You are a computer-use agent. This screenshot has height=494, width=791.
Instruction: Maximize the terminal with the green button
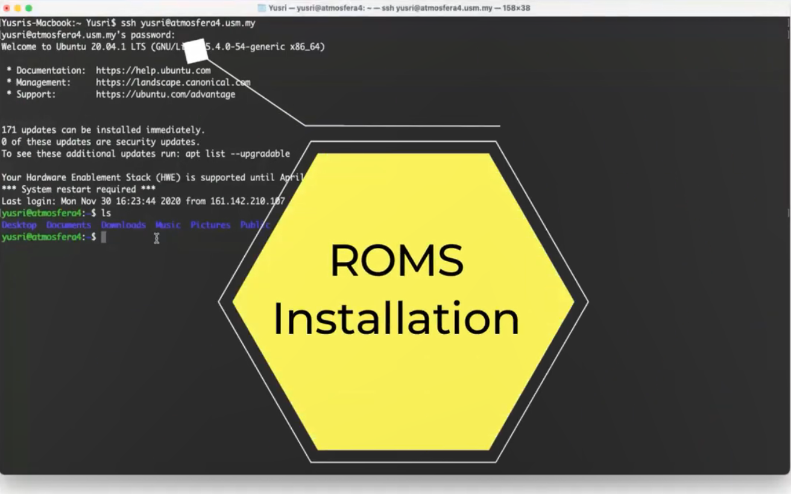click(28, 8)
